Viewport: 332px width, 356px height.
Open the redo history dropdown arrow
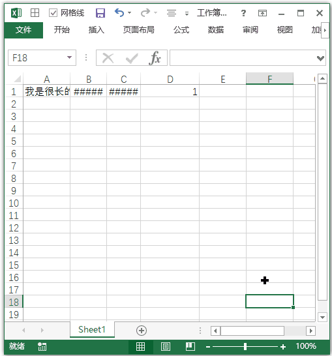(x=155, y=13)
